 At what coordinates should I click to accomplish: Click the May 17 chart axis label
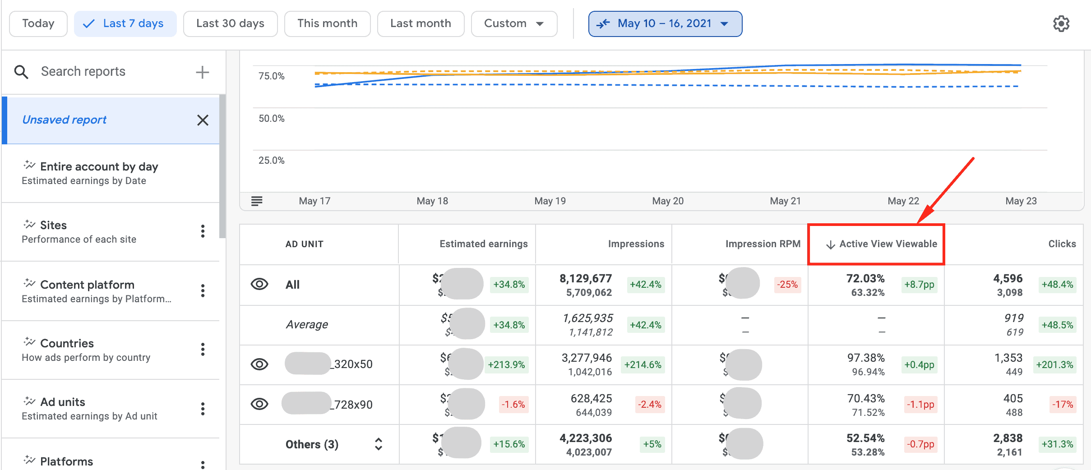click(314, 201)
